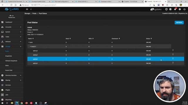
Task: Open the TrueCommand status icon
Action: click(166, 9)
